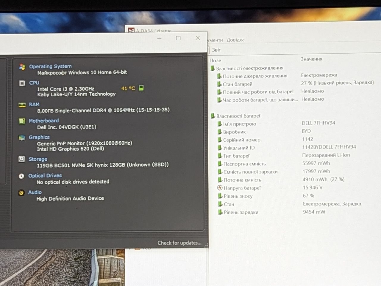The image size is (381, 286).
Task: Open the Storage section link
Action: pyautogui.click(x=38, y=159)
